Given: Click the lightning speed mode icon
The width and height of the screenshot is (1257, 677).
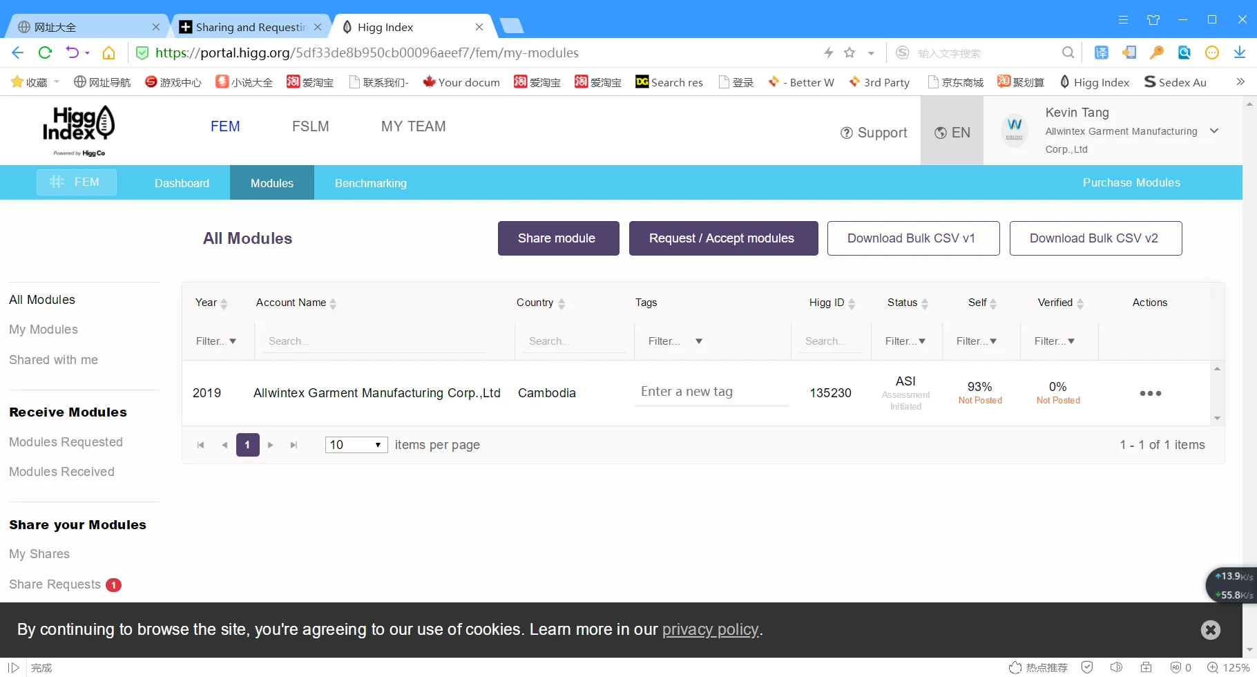Looking at the screenshot, I should coord(829,53).
